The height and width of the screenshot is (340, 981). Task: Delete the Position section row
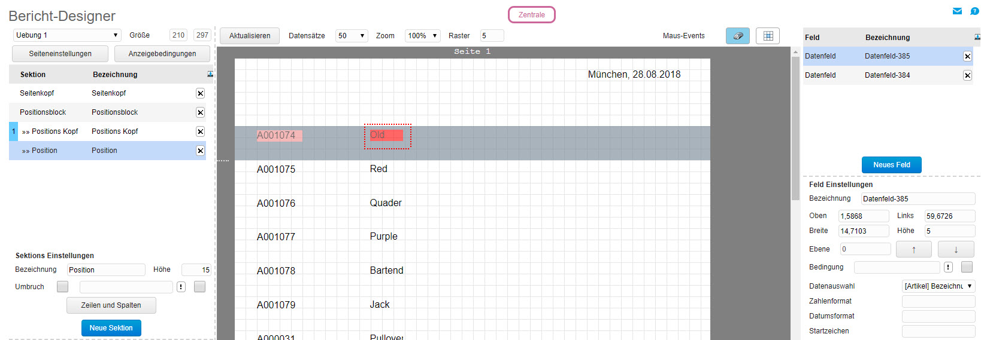[x=200, y=151]
